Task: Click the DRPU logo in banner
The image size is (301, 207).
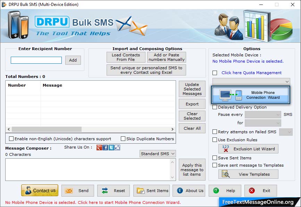Action: click(x=52, y=22)
